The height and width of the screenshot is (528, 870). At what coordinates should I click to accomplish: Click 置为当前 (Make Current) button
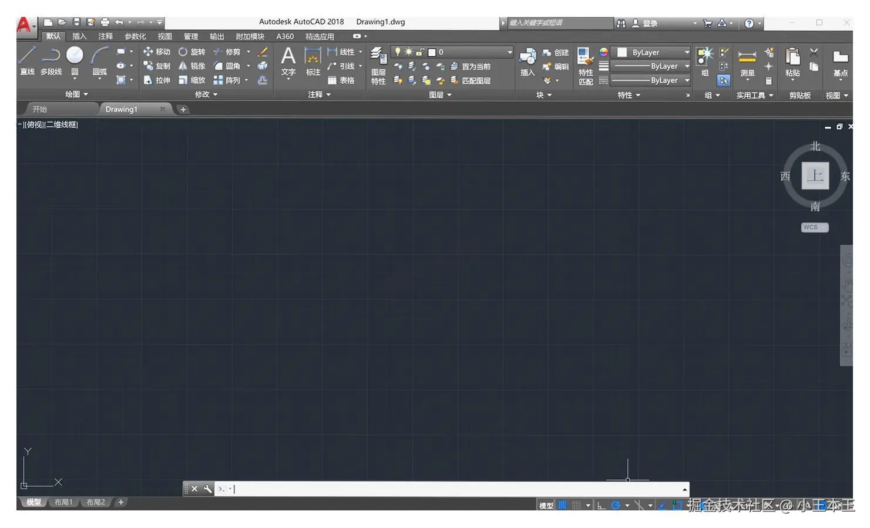471,66
